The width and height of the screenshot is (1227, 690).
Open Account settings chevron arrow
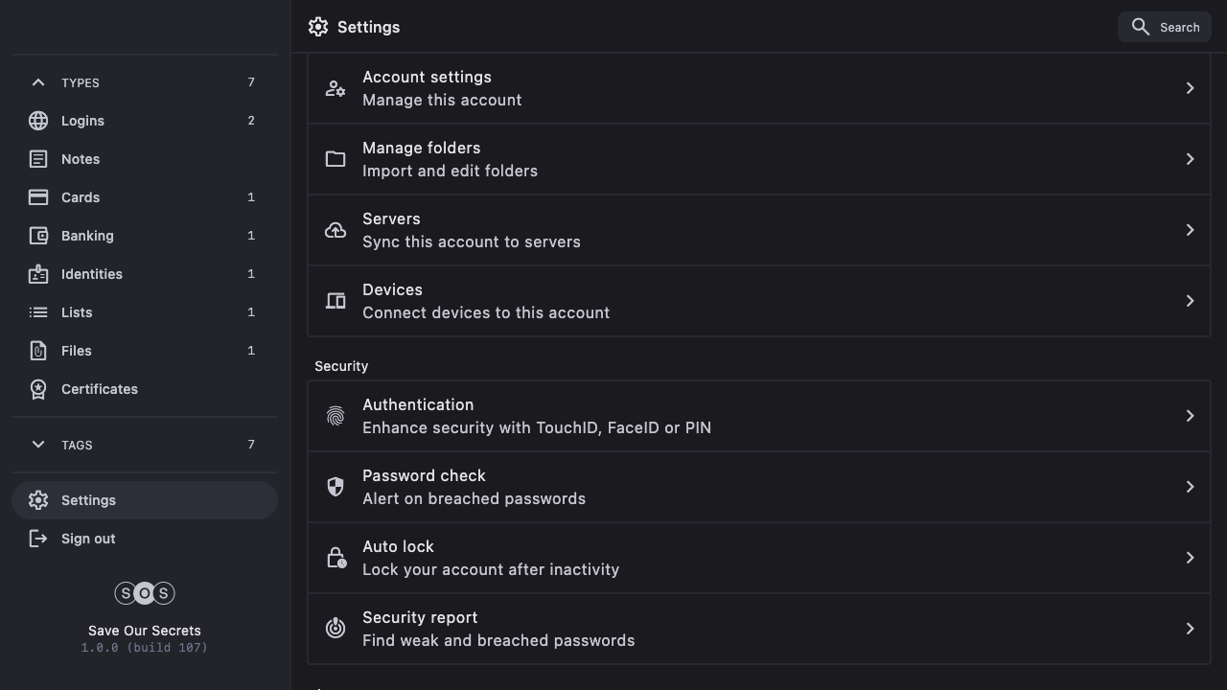pos(1190,88)
